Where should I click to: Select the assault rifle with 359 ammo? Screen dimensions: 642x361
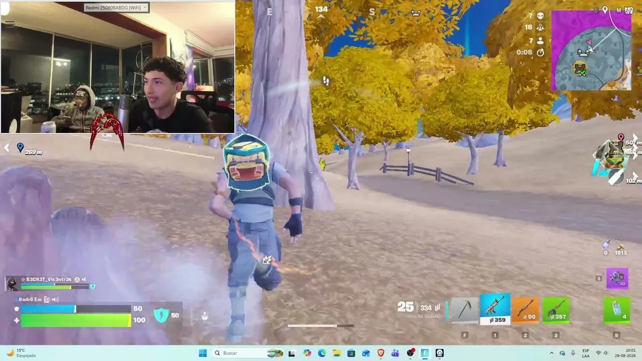(x=495, y=309)
